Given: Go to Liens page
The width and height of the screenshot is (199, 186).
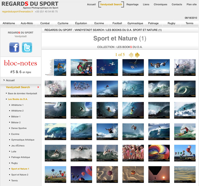Looking at the screenshot, I should pos(146,4).
